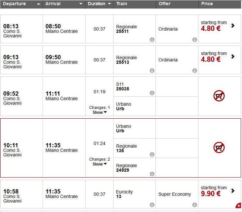Screen dimensions: 242x212
Task: Sort results by Arrival column
Action: coord(64,4)
